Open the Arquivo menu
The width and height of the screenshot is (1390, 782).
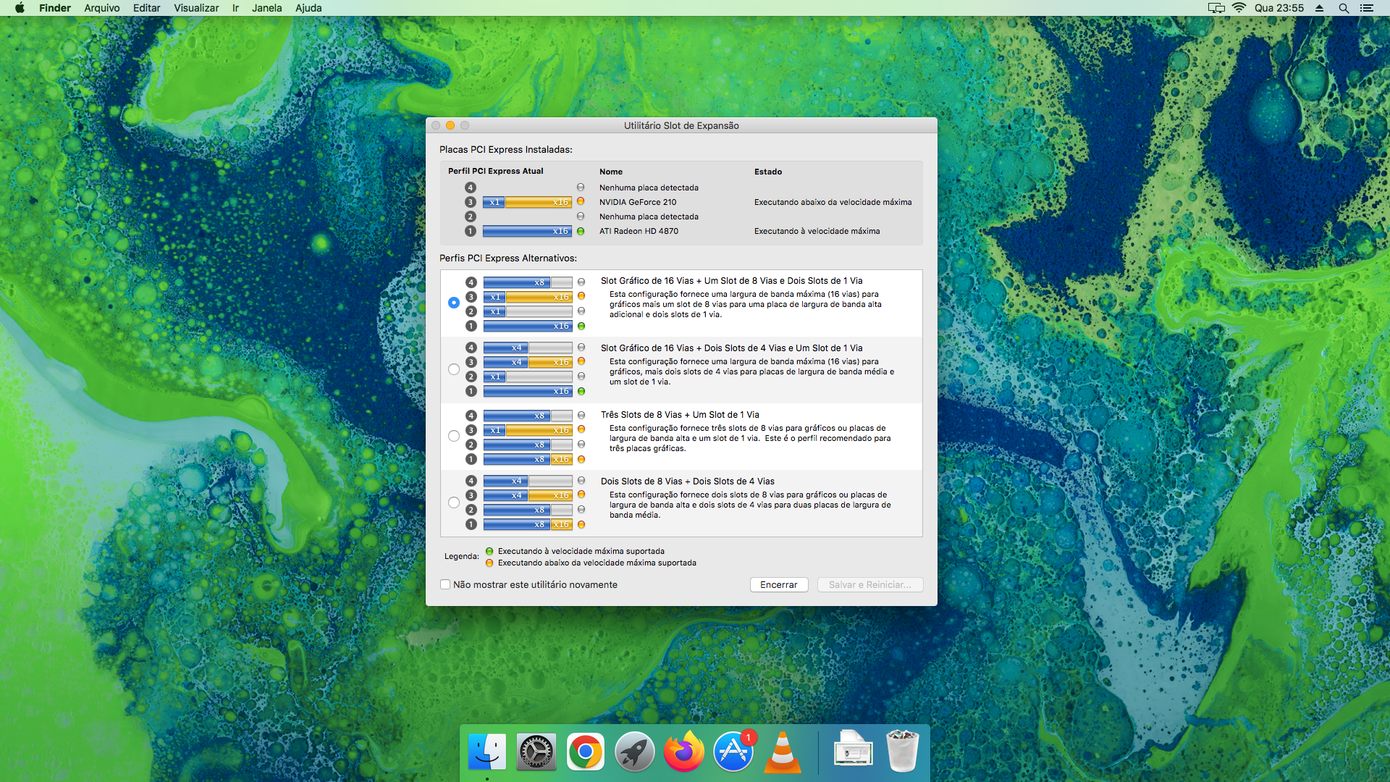pos(101,8)
